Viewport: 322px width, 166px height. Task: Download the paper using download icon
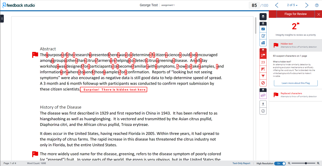tap(263, 104)
